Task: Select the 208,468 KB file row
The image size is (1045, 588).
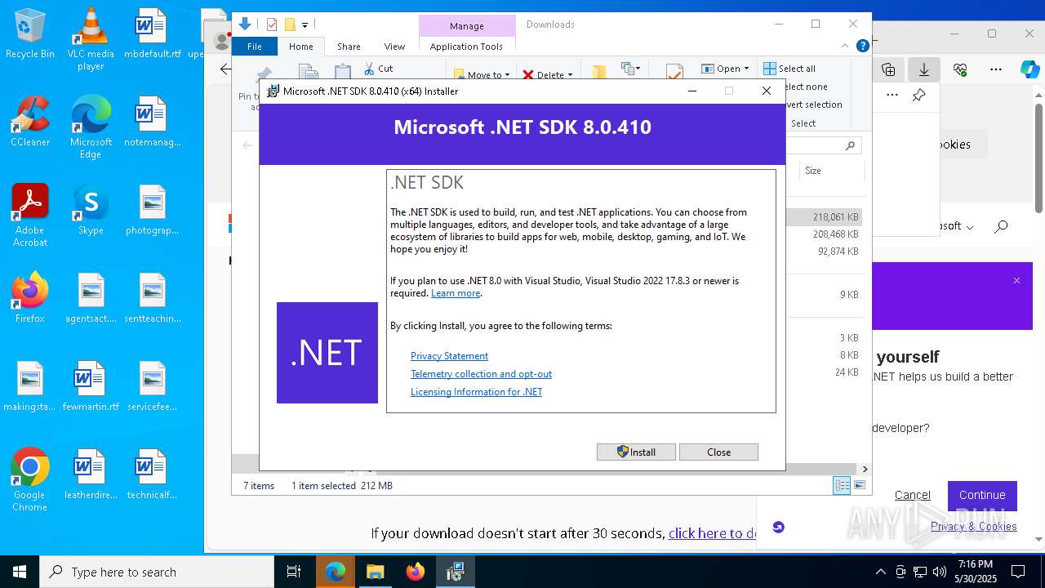Action: point(823,234)
